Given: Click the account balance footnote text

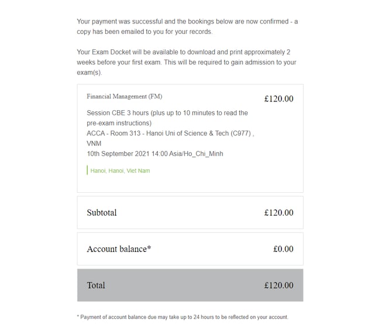Looking at the screenshot, I should (183, 317).
